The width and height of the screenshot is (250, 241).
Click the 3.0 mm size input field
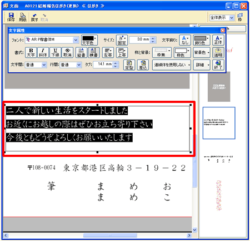pyautogui.click(x=140, y=40)
